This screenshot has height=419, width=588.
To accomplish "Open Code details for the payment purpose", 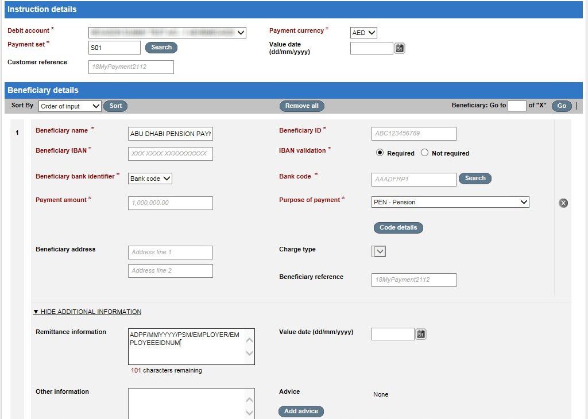I will [398, 227].
